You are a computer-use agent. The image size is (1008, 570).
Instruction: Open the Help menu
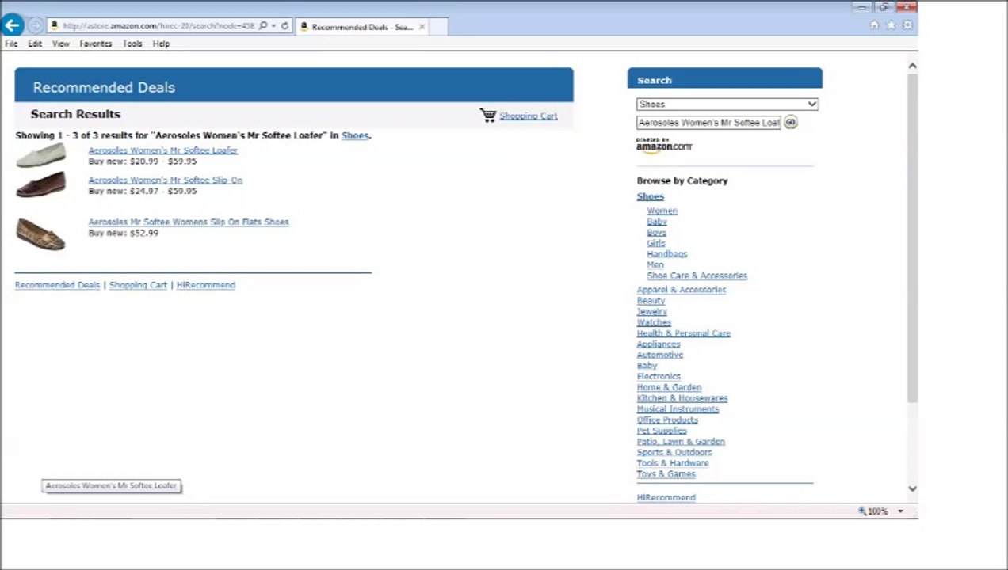[x=161, y=44]
